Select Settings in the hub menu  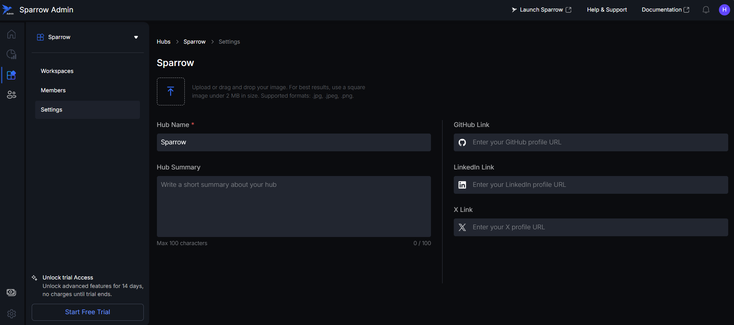point(52,110)
